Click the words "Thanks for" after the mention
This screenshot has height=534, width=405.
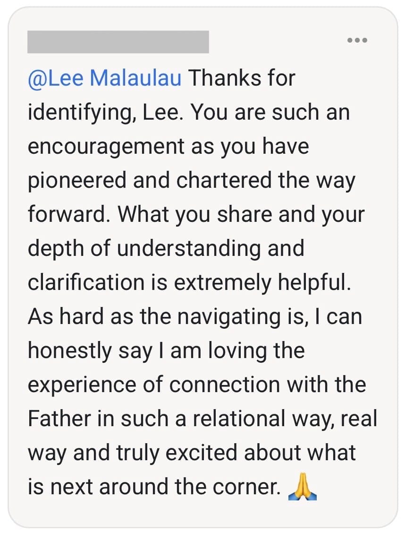242,78
